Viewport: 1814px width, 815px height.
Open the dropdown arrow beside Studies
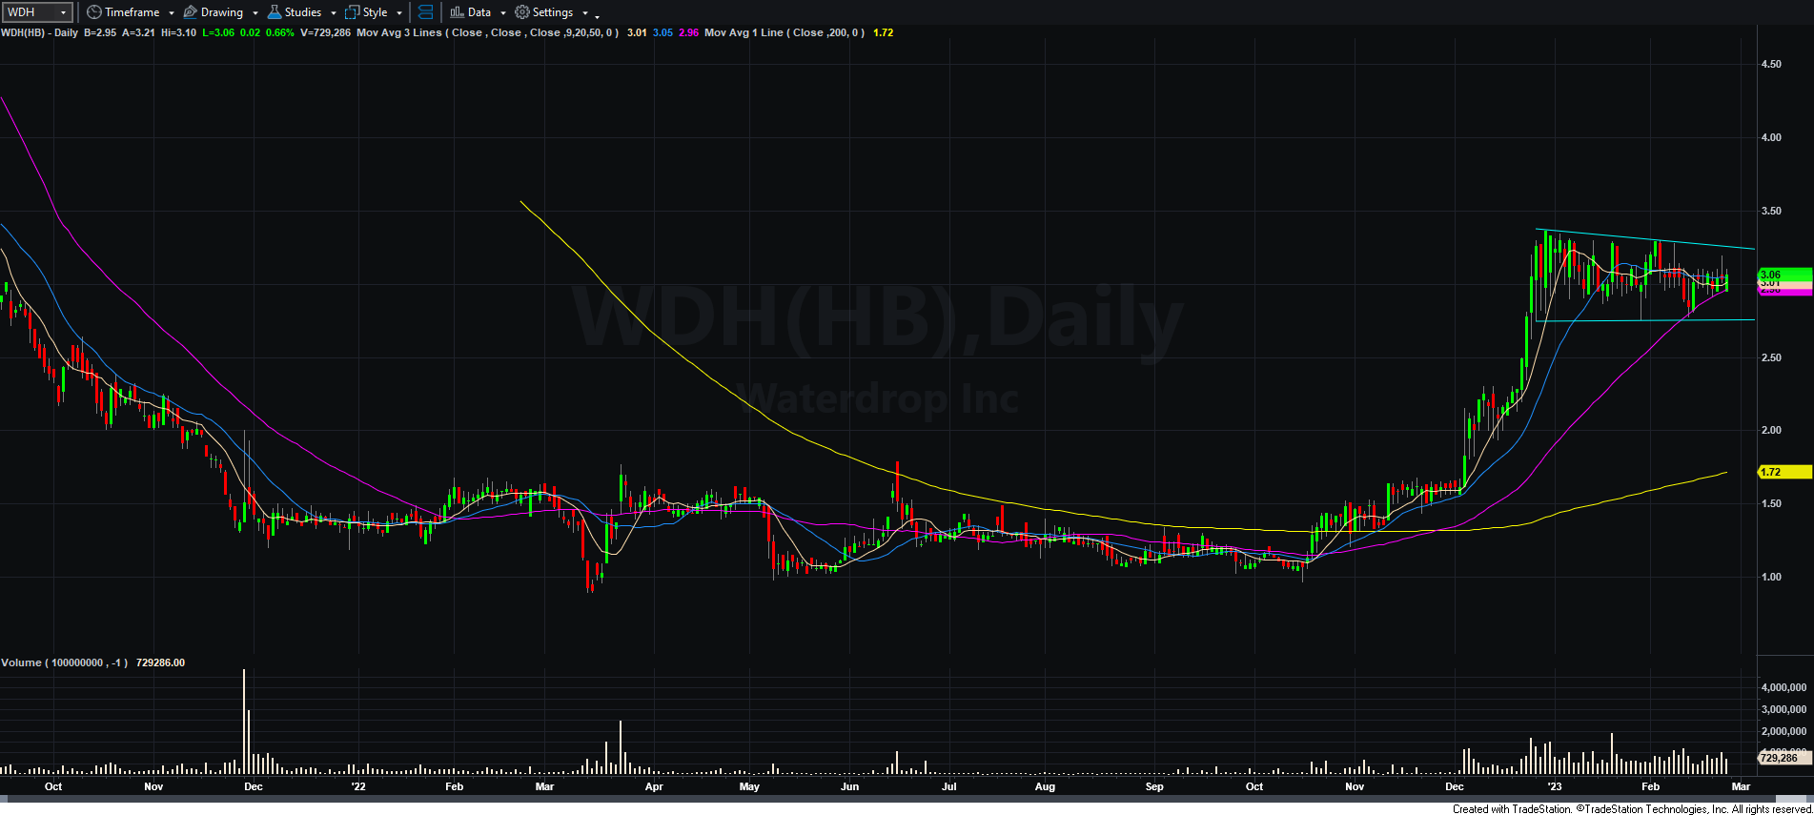point(334,13)
